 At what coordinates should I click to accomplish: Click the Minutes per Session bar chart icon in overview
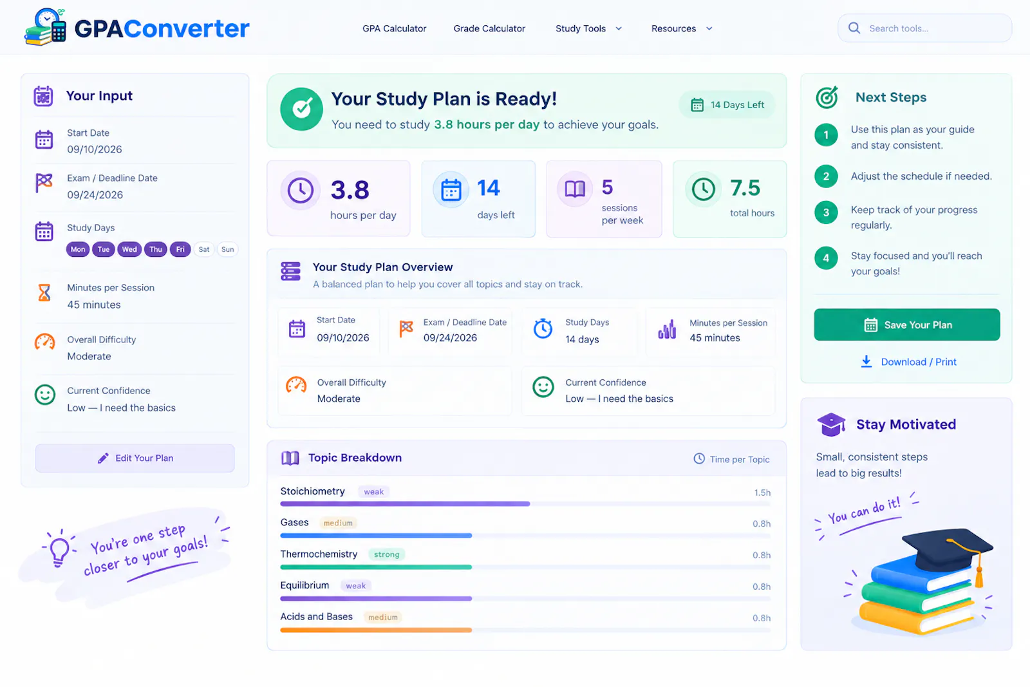tap(667, 329)
